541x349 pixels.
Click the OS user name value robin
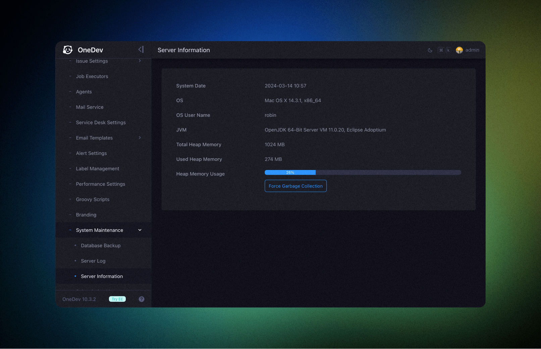click(270, 115)
